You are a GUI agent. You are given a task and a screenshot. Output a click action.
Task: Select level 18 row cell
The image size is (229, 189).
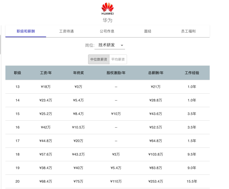[x=17, y=154]
